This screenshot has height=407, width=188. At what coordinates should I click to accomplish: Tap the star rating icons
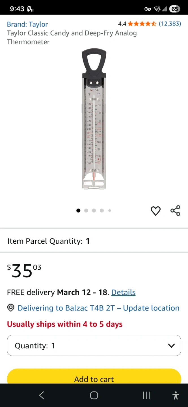tap(142, 24)
